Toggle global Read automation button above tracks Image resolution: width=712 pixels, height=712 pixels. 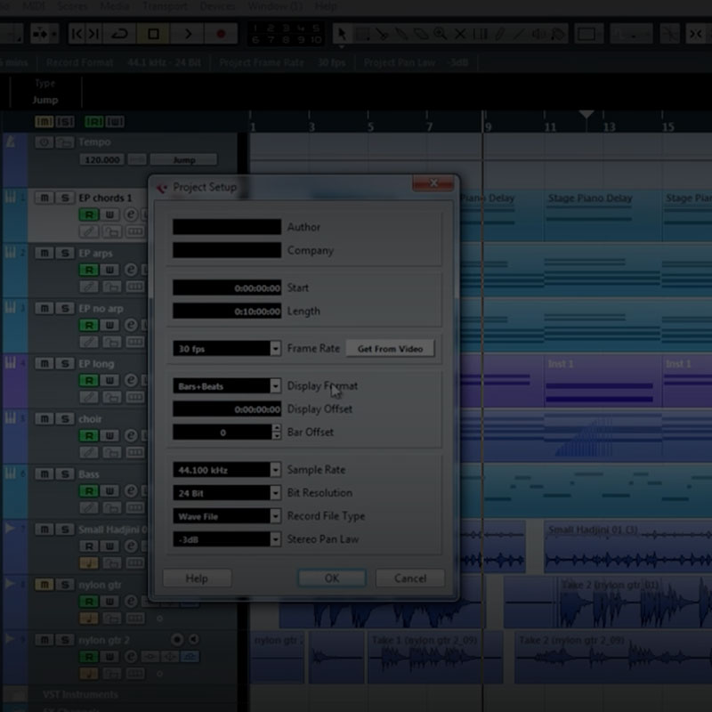pos(94,122)
